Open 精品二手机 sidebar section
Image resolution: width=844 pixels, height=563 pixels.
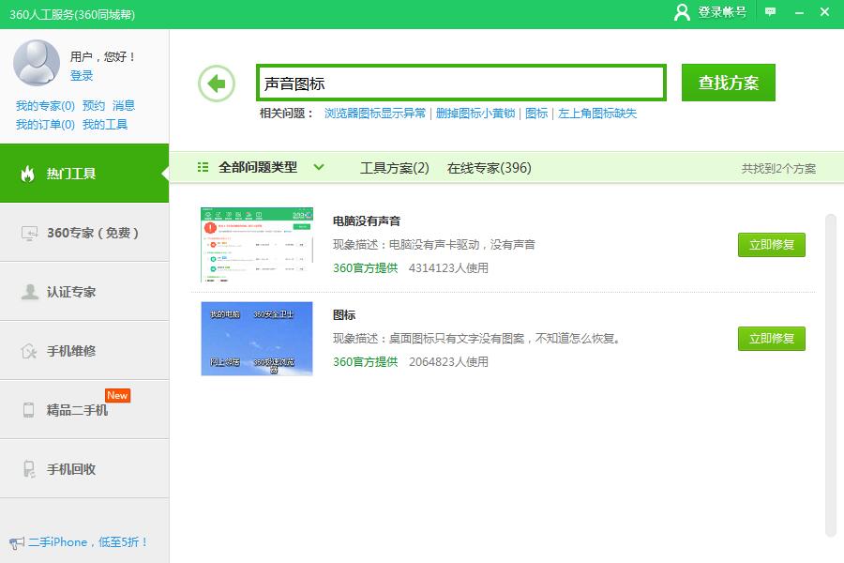(x=84, y=410)
